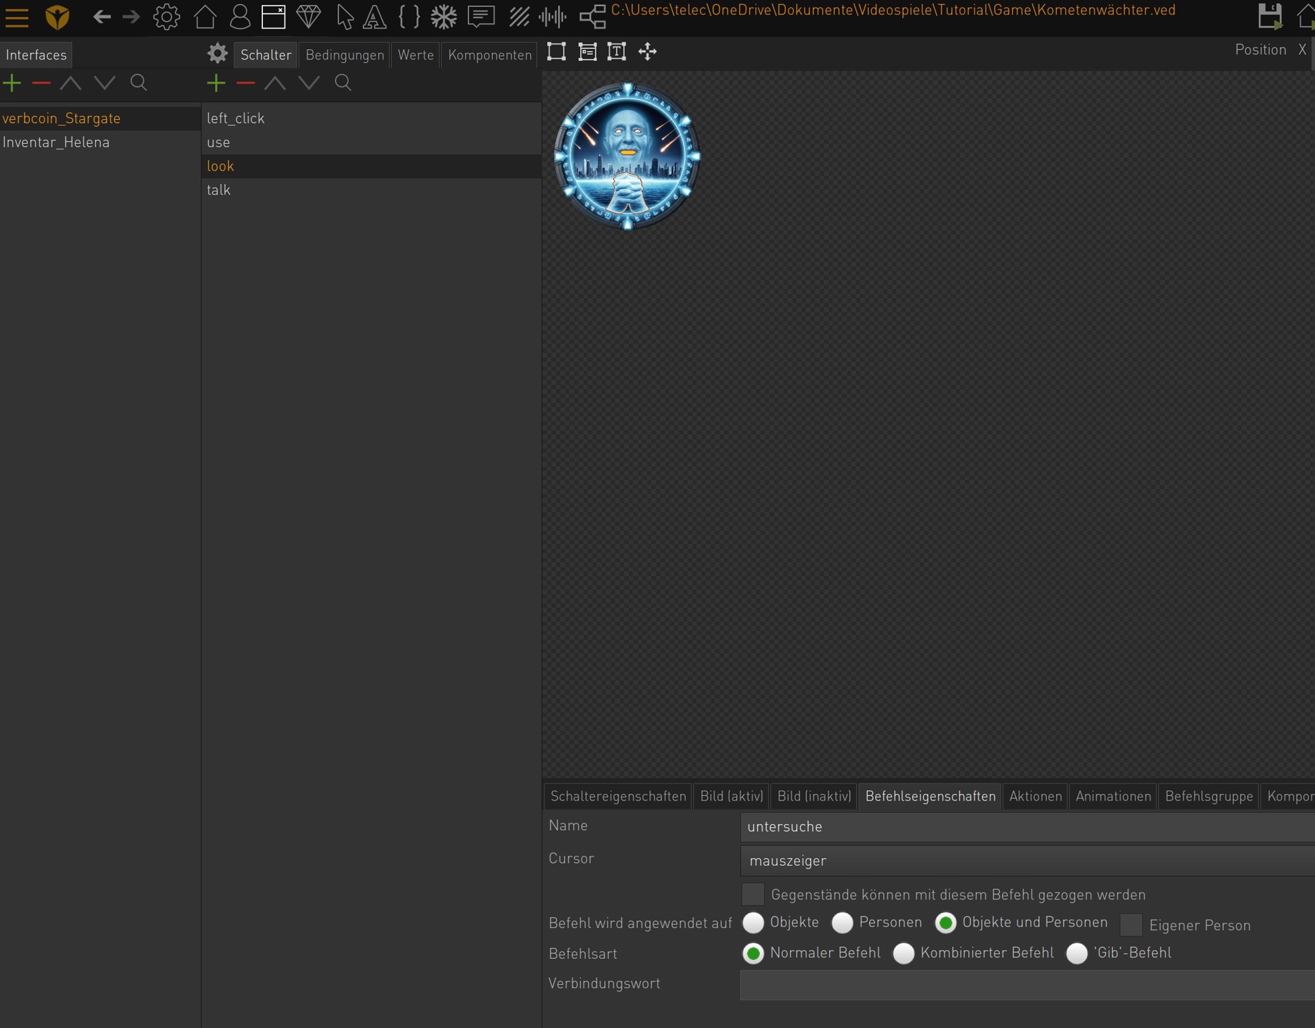Click the particle snowflake icon
Image resolution: width=1315 pixels, height=1028 pixels.
pos(443,17)
